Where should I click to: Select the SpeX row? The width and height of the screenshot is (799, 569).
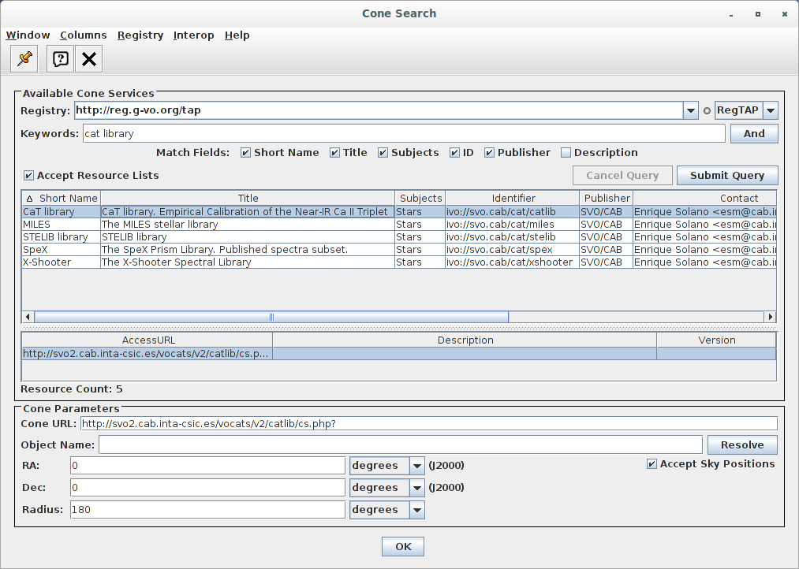click(x=399, y=250)
